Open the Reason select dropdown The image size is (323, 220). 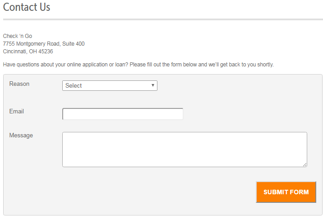[110, 85]
